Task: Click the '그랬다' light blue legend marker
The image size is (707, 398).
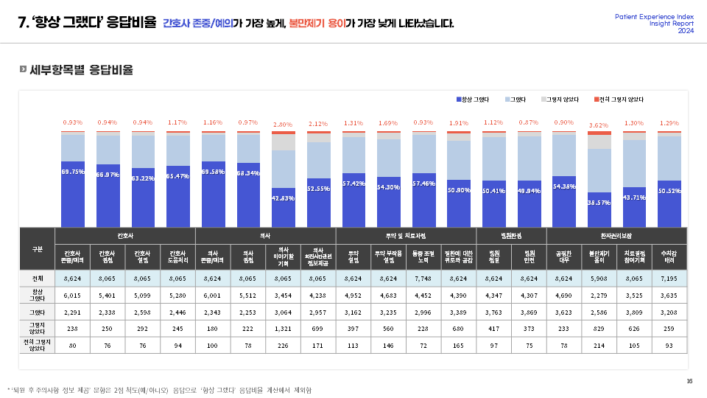Action: [507, 99]
